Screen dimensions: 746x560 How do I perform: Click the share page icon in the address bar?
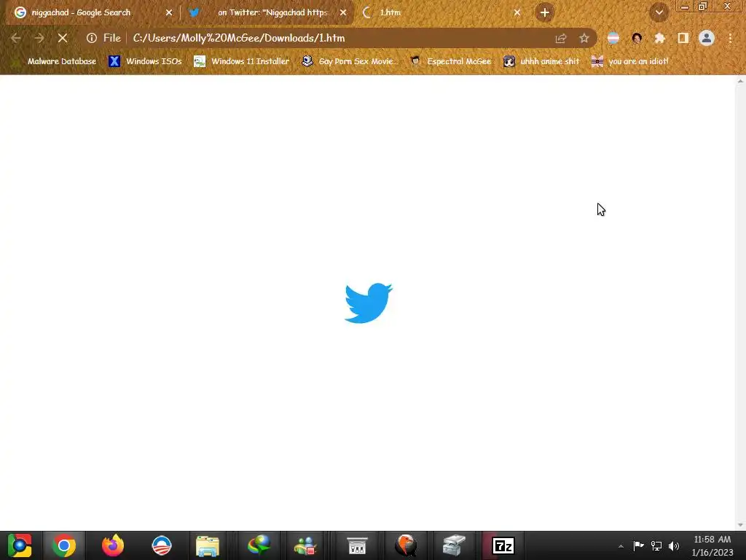561,38
